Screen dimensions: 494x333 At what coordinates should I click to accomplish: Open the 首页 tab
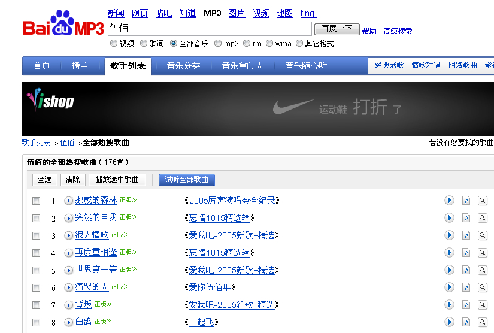pyautogui.click(x=41, y=66)
